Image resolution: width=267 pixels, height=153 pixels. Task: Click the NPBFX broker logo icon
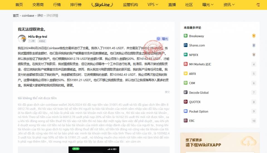click(x=186, y=55)
